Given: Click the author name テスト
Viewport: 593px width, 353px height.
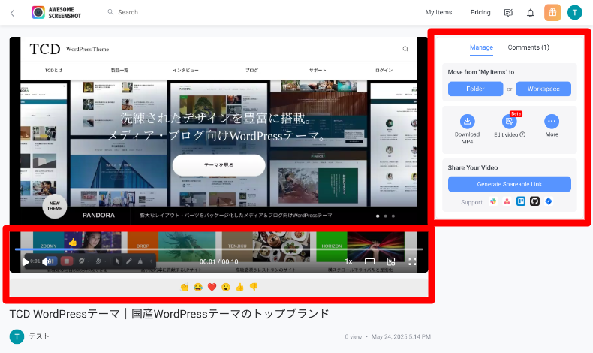Looking at the screenshot, I should tap(39, 336).
